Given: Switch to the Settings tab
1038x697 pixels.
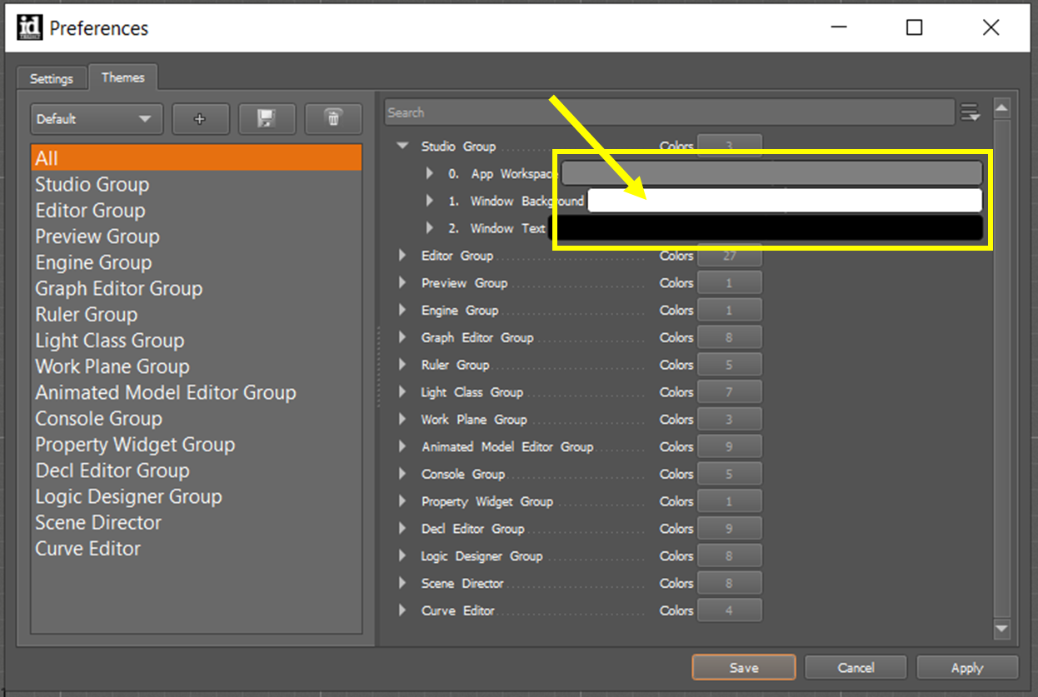Looking at the screenshot, I should (52, 78).
